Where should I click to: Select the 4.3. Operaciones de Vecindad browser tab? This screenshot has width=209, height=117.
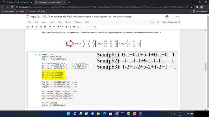[50, 2]
